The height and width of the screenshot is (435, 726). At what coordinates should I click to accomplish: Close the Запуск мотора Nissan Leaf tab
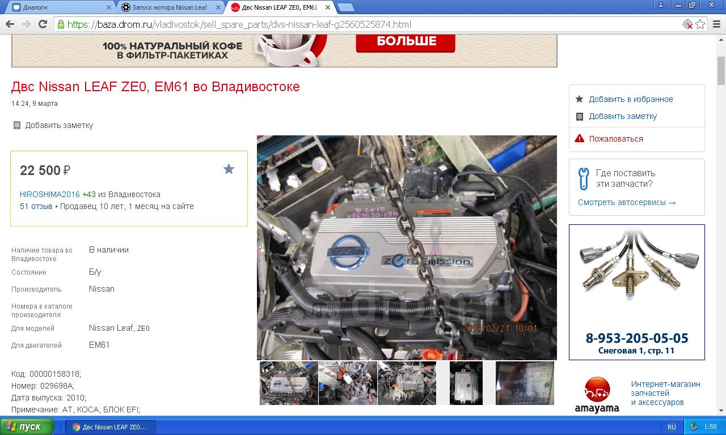pyautogui.click(x=218, y=7)
